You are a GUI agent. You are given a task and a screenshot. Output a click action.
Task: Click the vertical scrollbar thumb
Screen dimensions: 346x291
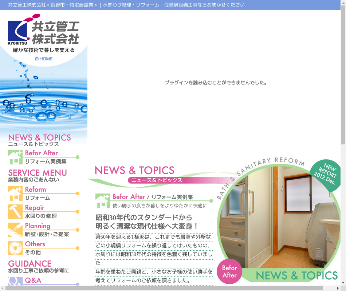[x=343, y=76]
